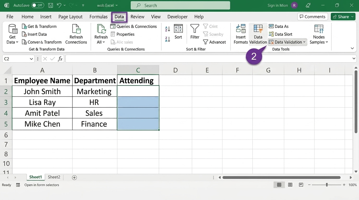Screen dimensions: 359x200
Task: Switch to the Developer tab
Action: click(177, 17)
